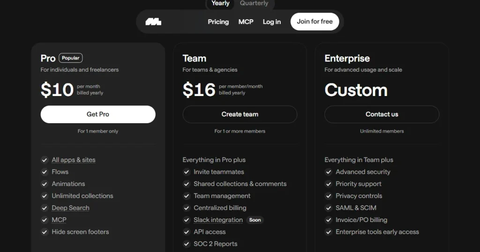The height and width of the screenshot is (252, 480).
Task: Click the checkmark beside All apps & sites
Action: point(45,160)
